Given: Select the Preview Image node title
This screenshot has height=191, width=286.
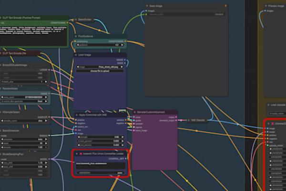Looking at the screenshot, I should pyautogui.click(x=276, y=6).
